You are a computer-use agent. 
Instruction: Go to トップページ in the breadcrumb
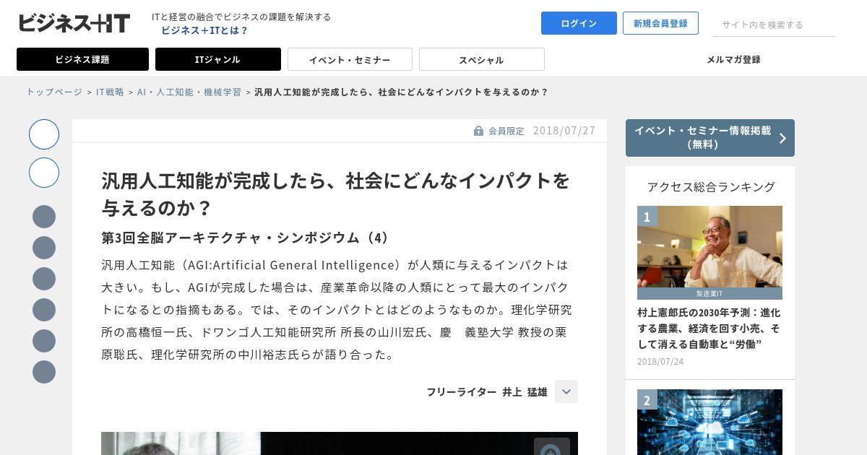tap(54, 92)
